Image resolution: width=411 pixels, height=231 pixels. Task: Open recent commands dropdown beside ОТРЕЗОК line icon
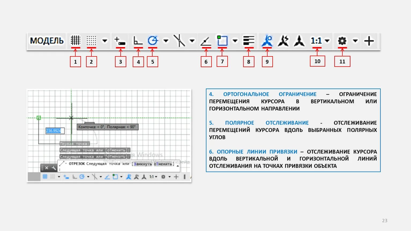tap(66, 164)
